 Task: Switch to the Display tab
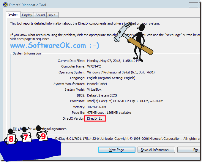pyautogui.click(x=27, y=15)
